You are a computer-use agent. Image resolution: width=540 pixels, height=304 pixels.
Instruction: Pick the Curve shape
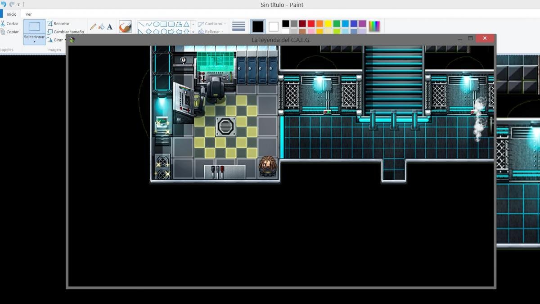[x=148, y=24]
